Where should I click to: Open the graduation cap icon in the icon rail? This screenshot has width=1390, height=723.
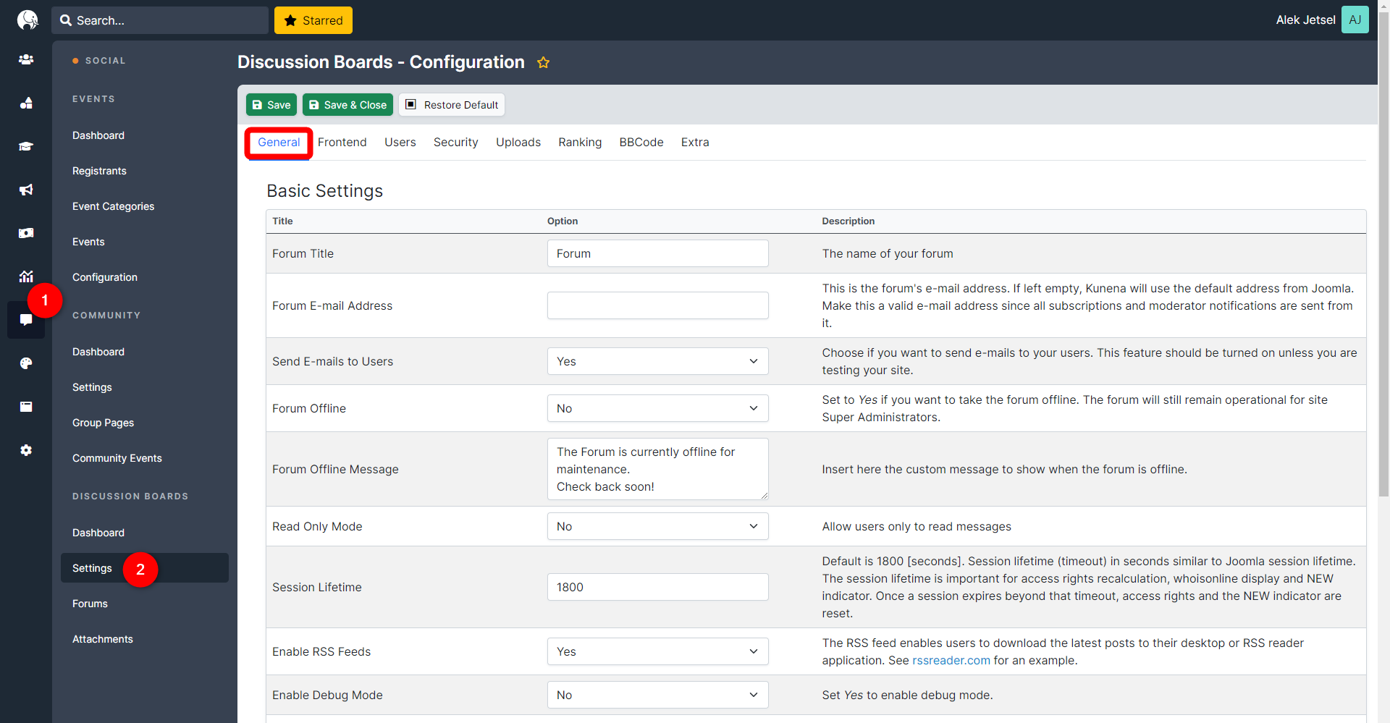click(x=26, y=146)
